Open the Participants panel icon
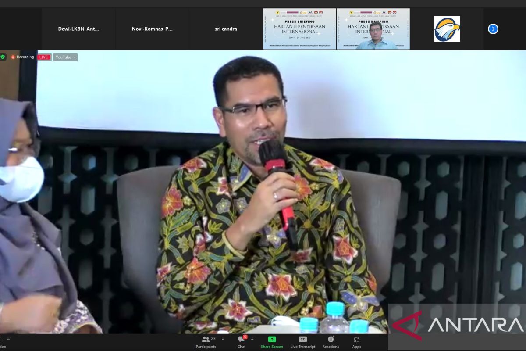The height and width of the screenshot is (351, 526). pyautogui.click(x=205, y=339)
